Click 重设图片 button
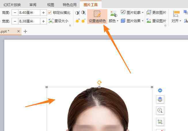Viewport: 188px width, 131px height. pyautogui.click(x=156, y=21)
